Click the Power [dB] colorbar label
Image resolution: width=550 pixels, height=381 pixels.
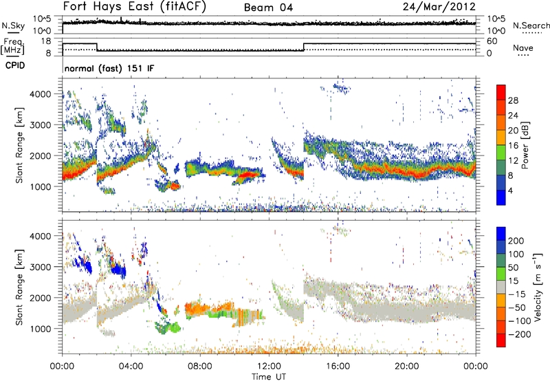click(x=525, y=145)
